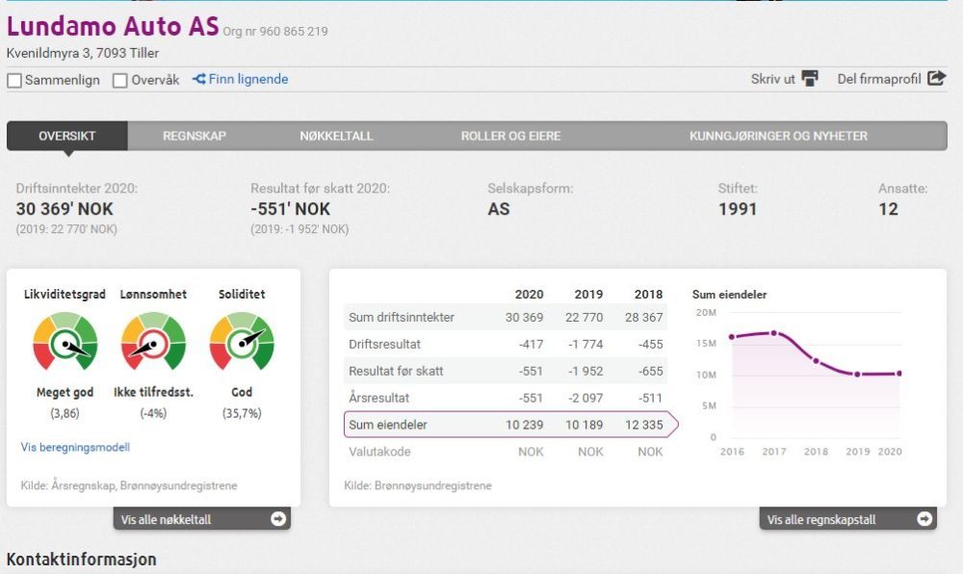Click the Lønnsomhet gauge dial
The width and height of the screenshot is (963, 574).
[153, 341]
